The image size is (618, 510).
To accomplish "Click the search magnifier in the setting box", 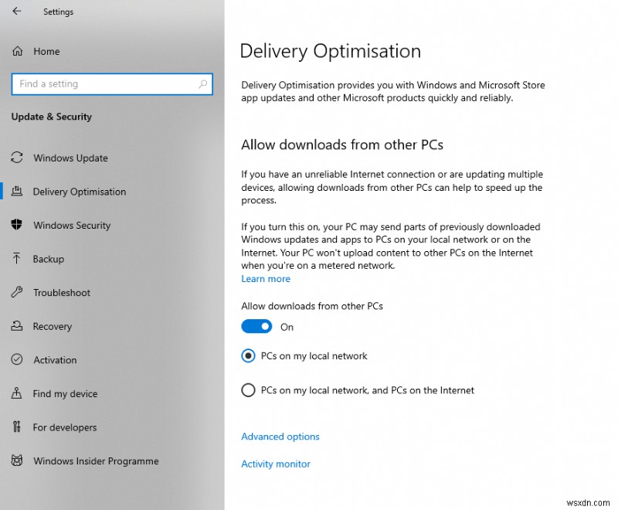I will coord(202,83).
